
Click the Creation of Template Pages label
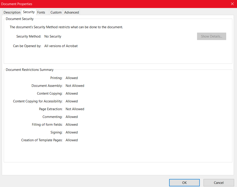coord(42,140)
